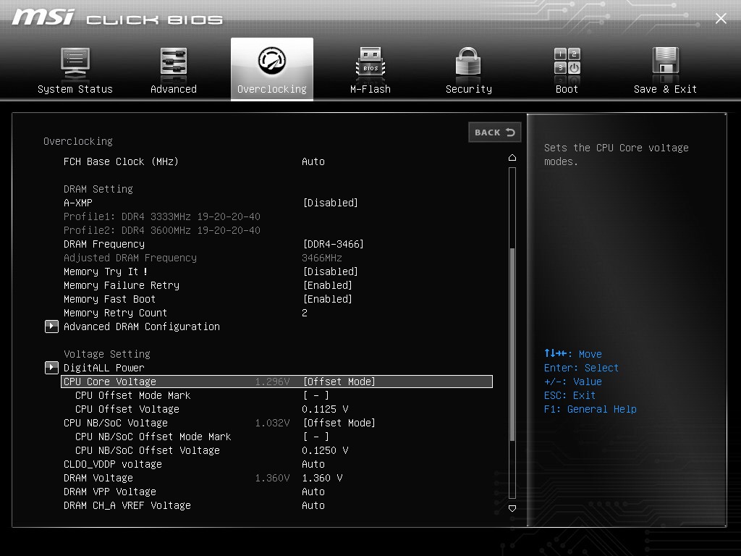Switch to the Save & Exit tab label
This screenshot has width=741, height=556.
tap(666, 89)
